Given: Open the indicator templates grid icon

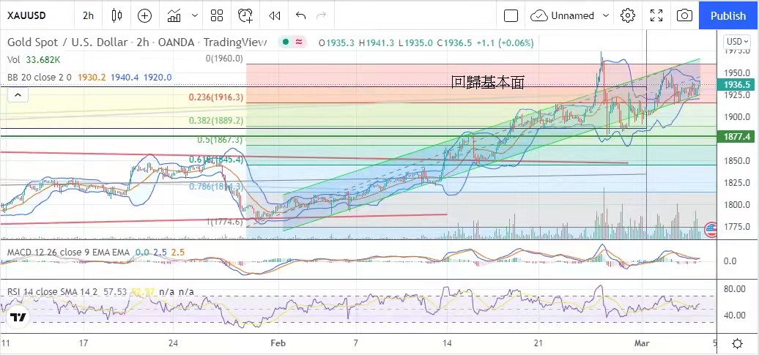Looking at the screenshot, I should (x=217, y=15).
